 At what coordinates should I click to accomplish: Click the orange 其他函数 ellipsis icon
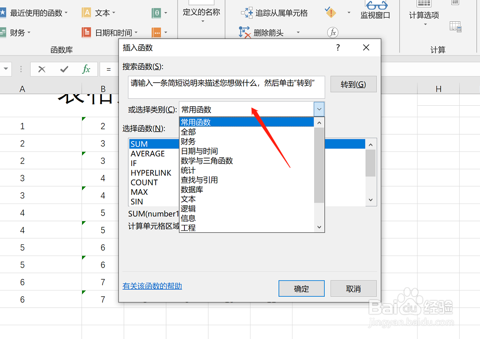(156, 32)
